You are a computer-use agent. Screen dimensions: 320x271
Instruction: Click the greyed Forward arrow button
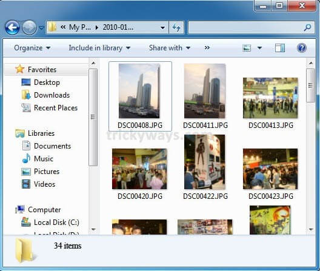point(29,27)
